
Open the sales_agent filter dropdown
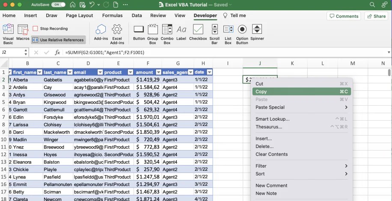[x=190, y=72]
